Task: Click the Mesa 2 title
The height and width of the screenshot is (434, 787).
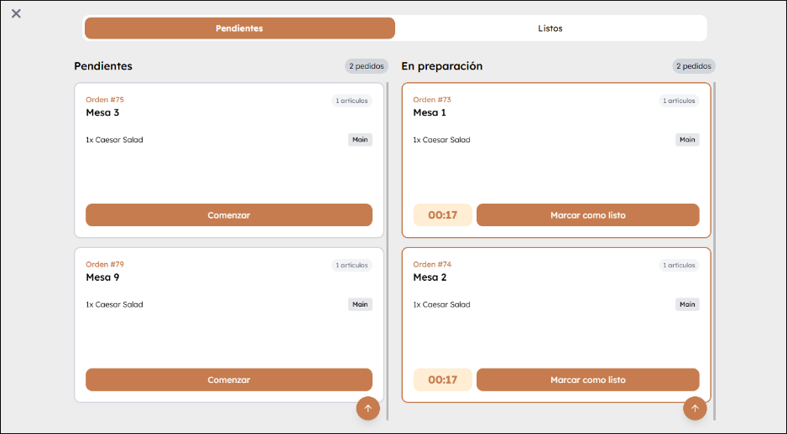Action: 430,277
